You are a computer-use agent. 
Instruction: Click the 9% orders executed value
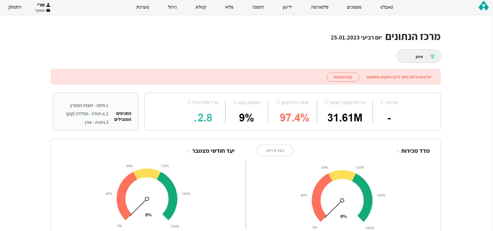pos(246,118)
